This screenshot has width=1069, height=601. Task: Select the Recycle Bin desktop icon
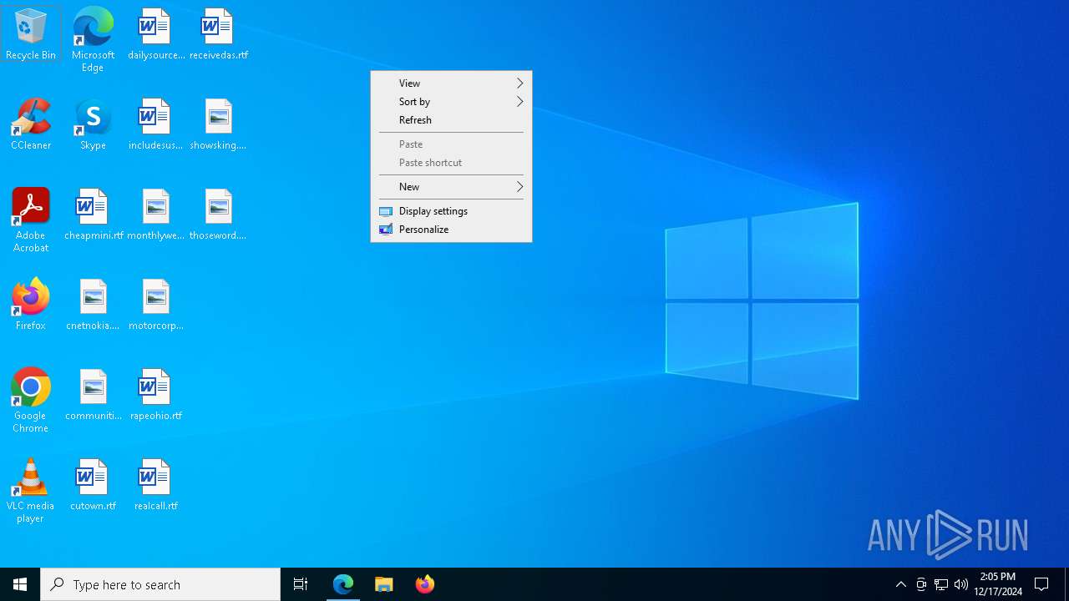pyautogui.click(x=31, y=33)
